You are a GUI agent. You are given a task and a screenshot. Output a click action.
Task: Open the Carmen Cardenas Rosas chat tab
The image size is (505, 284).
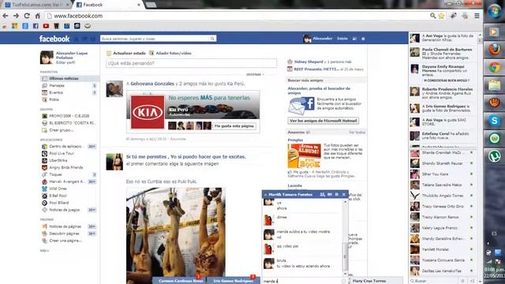(179, 281)
